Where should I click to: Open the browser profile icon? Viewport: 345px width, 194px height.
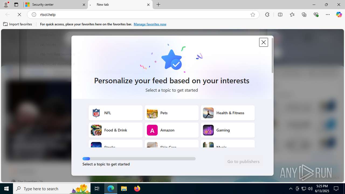point(6,5)
